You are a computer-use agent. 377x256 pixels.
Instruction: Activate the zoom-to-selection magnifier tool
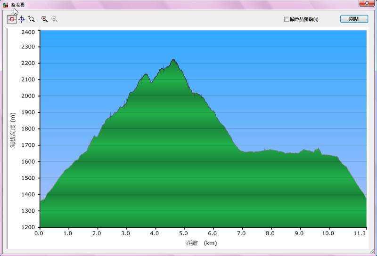pyautogui.click(x=32, y=19)
